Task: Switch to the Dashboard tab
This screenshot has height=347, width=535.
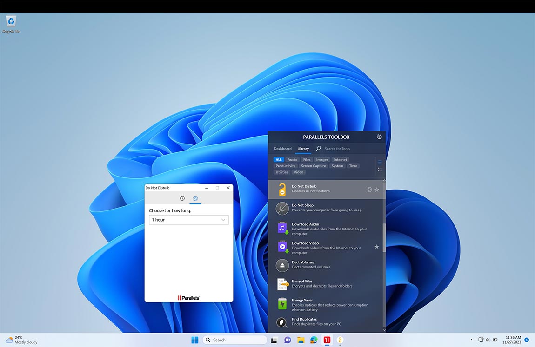Action: pos(282,149)
